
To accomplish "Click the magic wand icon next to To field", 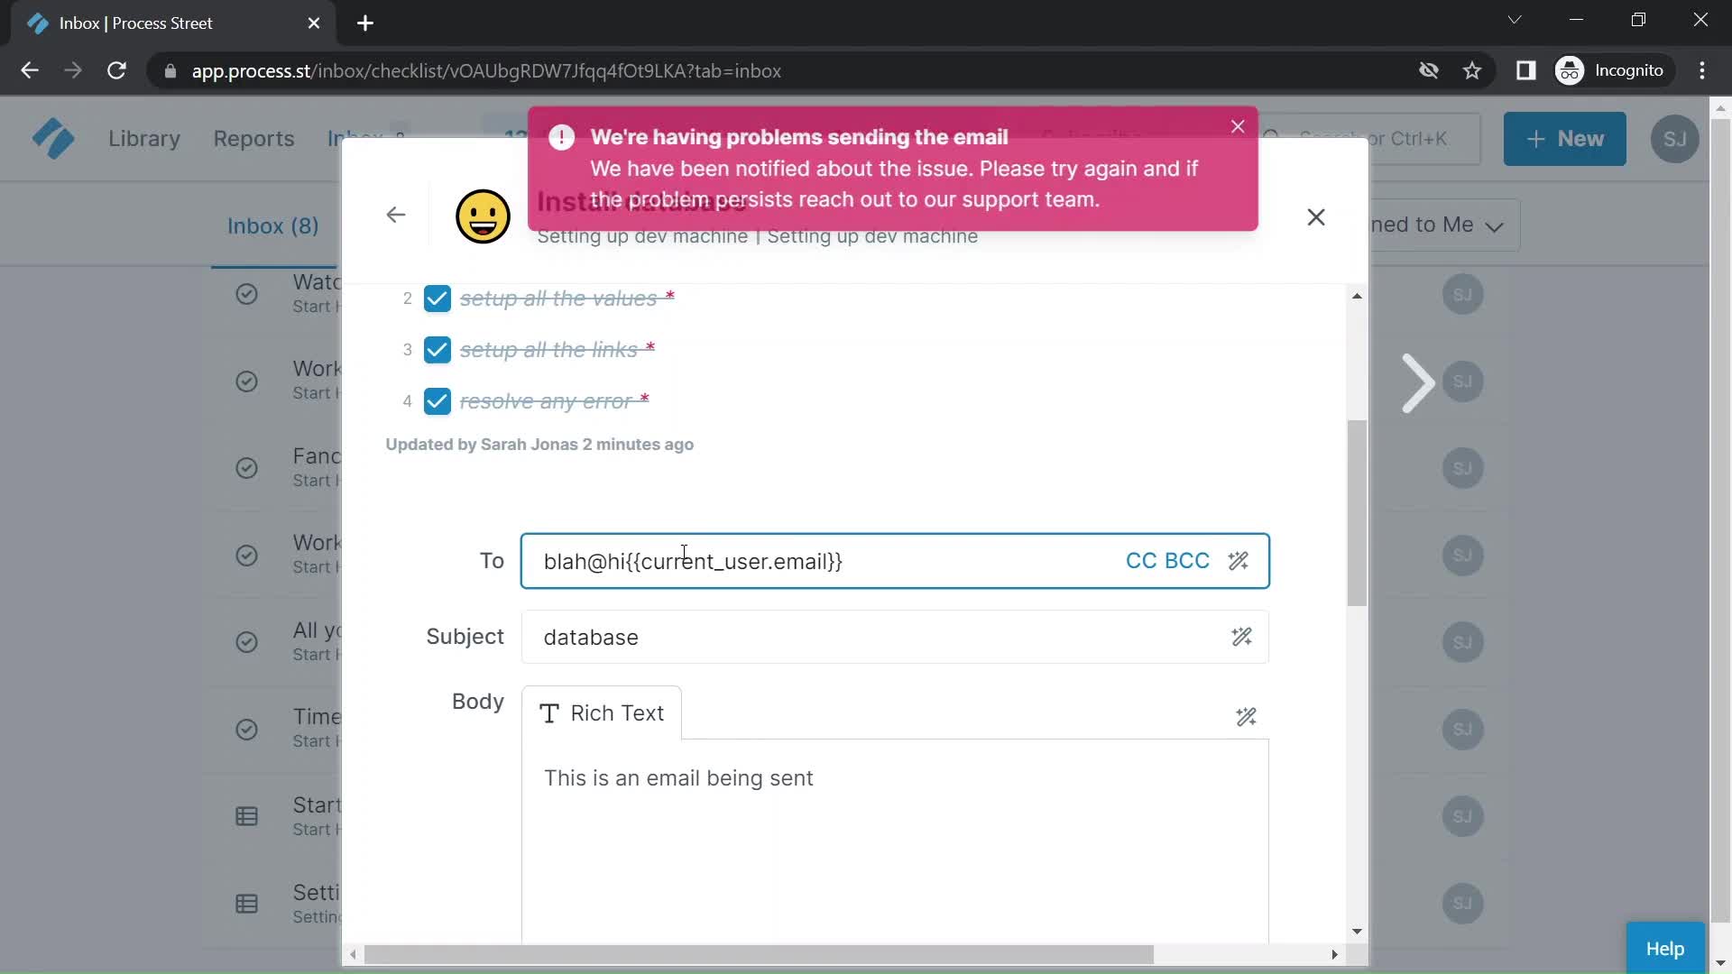I will pyautogui.click(x=1239, y=560).
